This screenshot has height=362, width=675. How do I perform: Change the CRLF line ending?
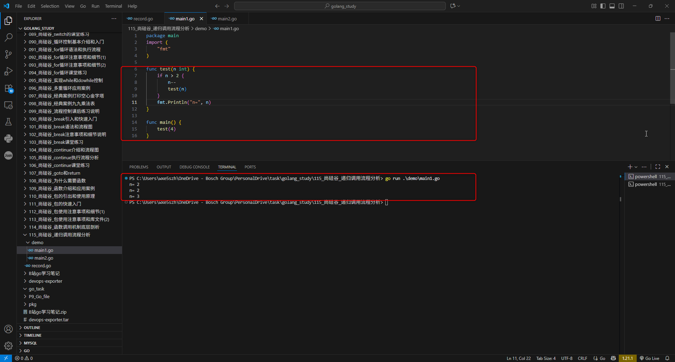pyautogui.click(x=583, y=358)
